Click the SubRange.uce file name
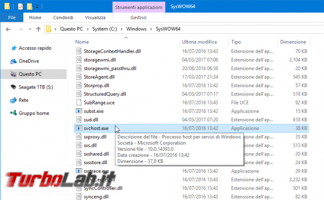This screenshot has width=324, height=200. [99, 102]
